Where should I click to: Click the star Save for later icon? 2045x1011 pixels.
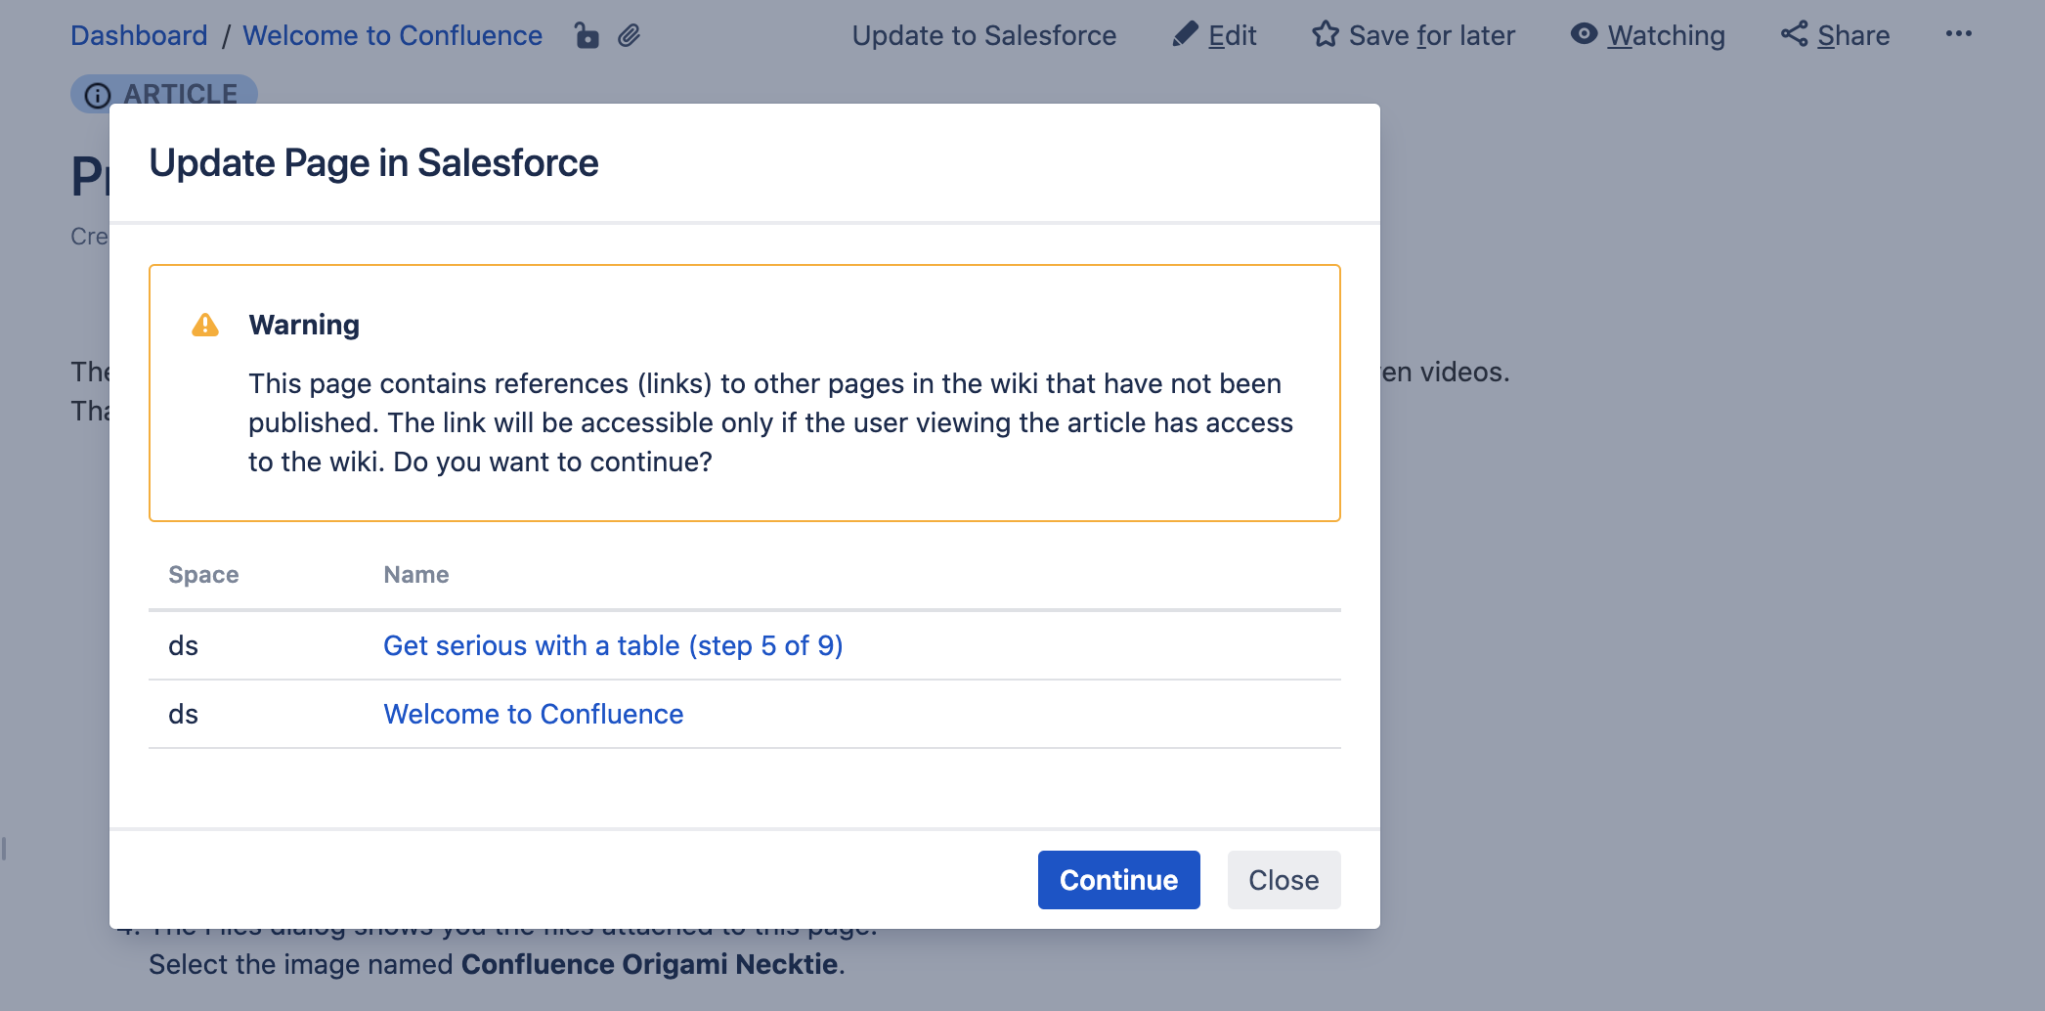click(x=1325, y=35)
